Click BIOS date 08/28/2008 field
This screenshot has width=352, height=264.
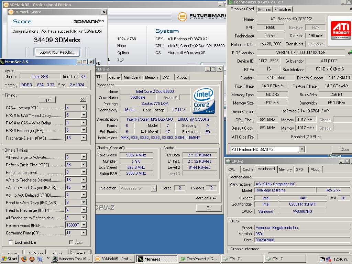(302, 240)
